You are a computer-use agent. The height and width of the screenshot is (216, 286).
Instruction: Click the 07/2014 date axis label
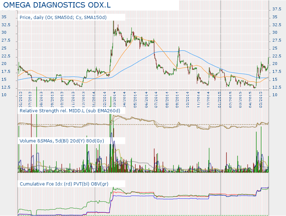[156, 100]
